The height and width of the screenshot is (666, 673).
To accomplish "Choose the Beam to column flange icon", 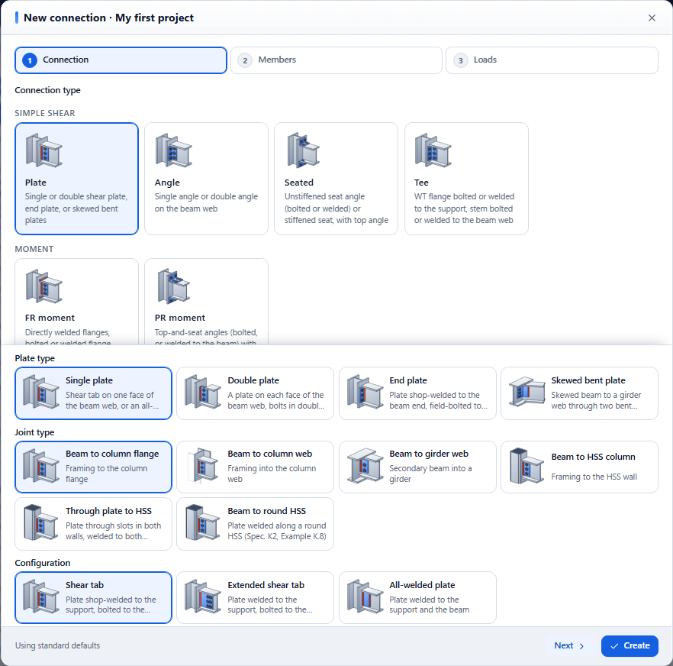I will tap(40, 466).
